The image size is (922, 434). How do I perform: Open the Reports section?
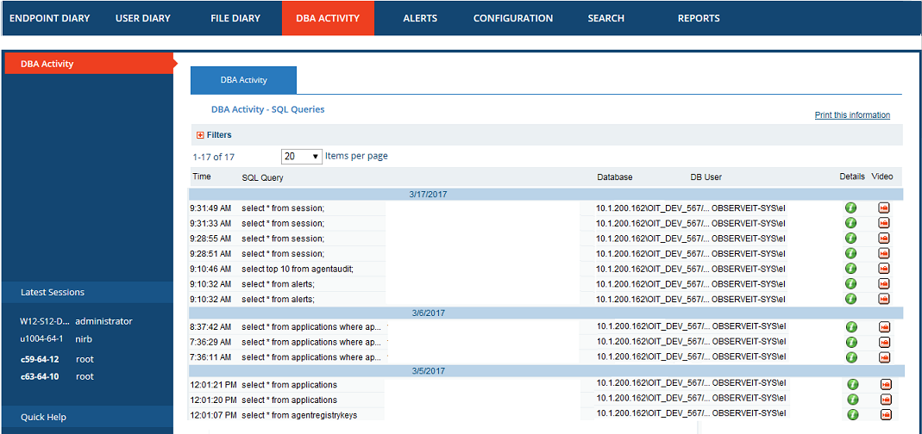tap(699, 18)
